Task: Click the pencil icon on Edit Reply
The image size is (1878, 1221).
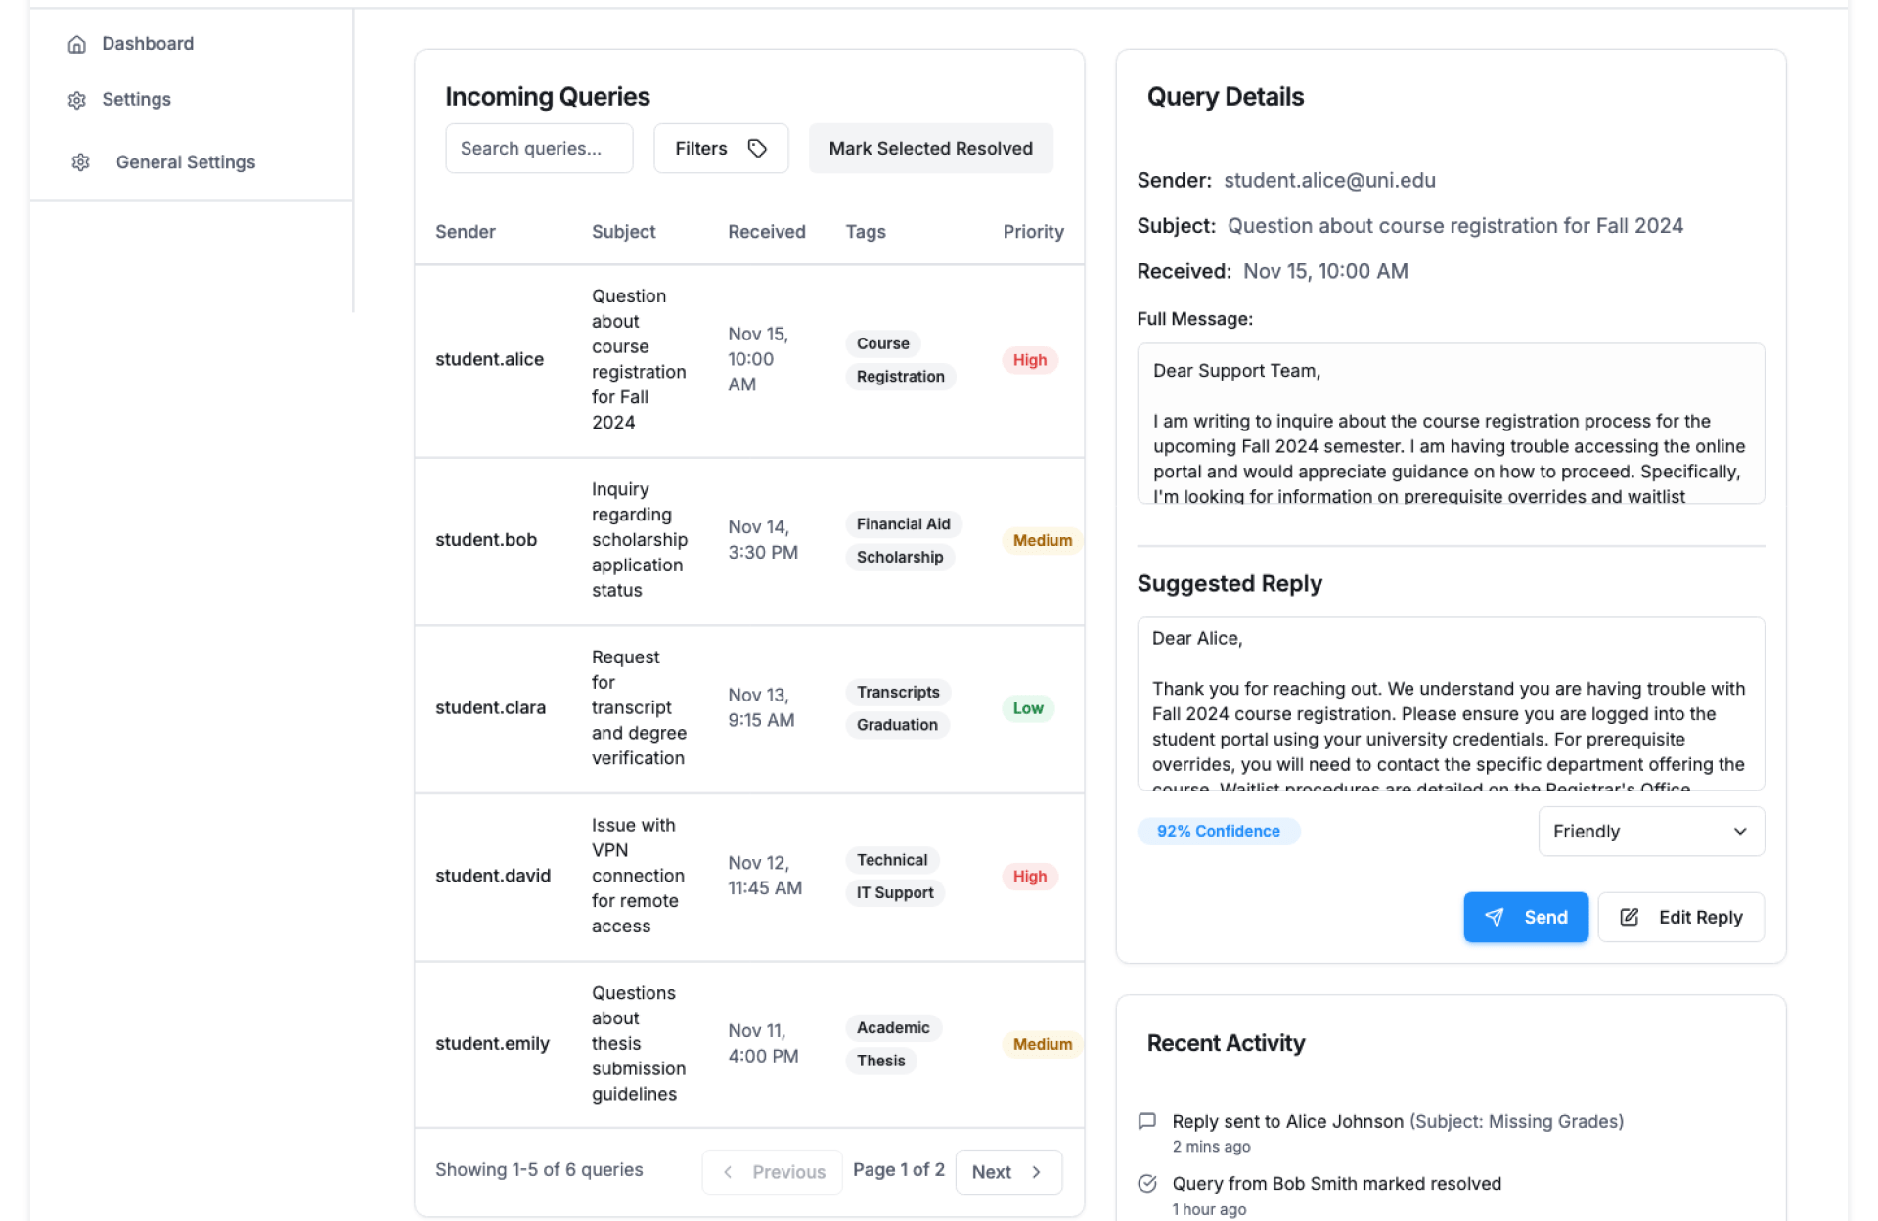Action: tap(1629, 917)
